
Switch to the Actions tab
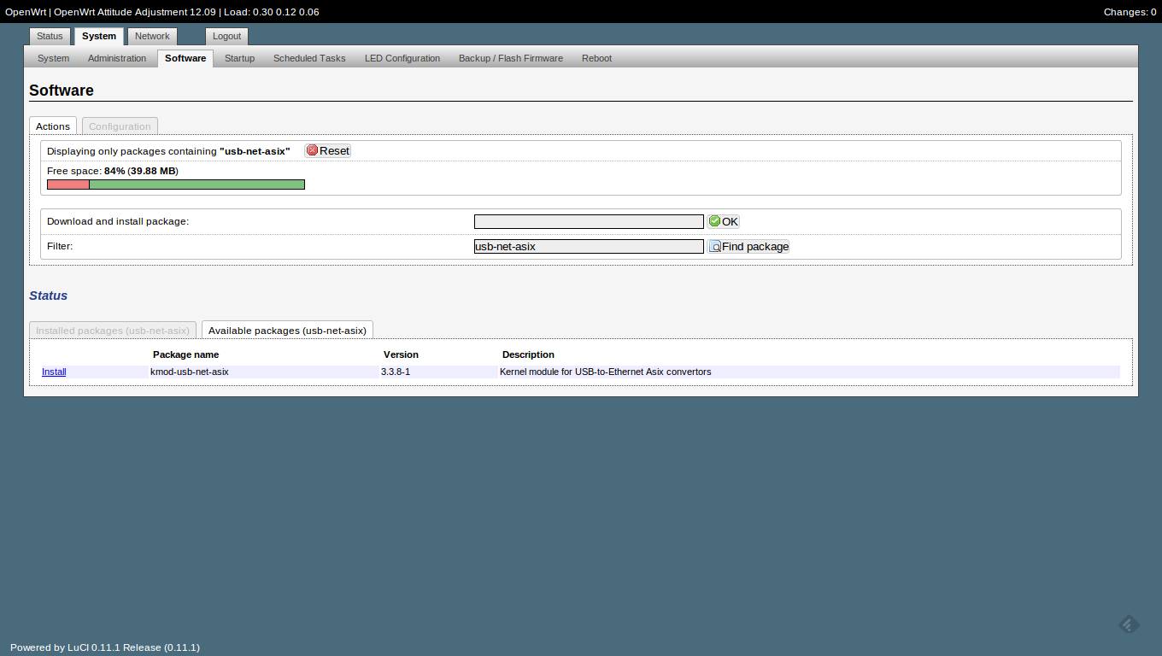(53, 126)
